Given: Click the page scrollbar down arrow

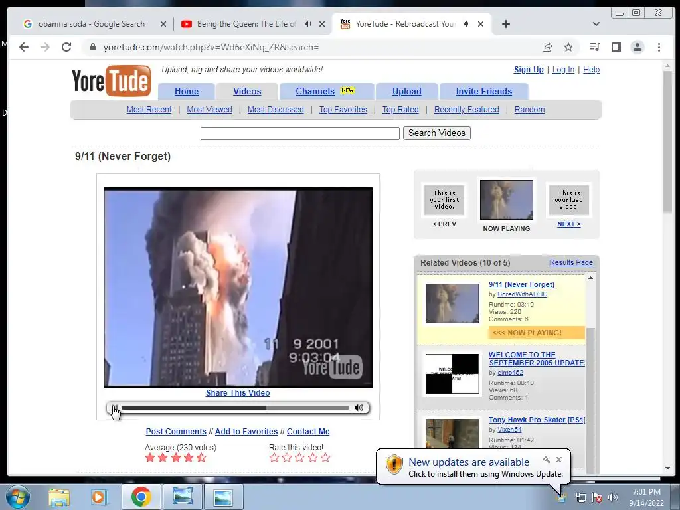Looking at the screenshot, I should click(x=667, y=468).
